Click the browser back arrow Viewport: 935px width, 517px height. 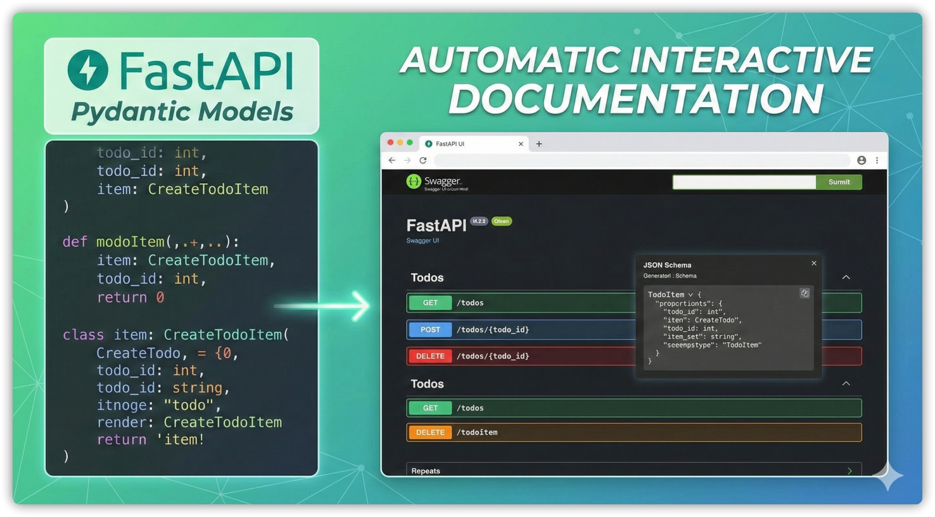(x=392, y=161)
